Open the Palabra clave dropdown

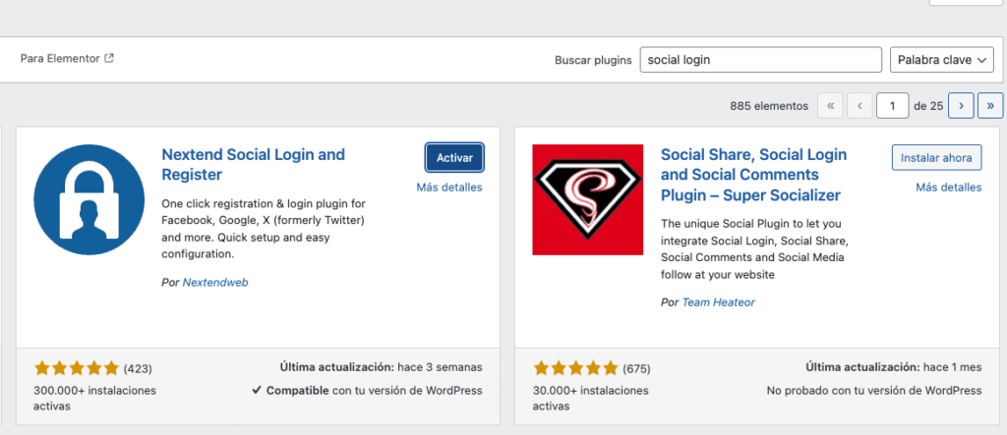point(941,60)
